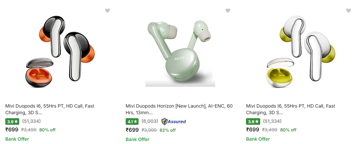Click the first product's 3.9 rating badge
This screenshot has height=144, width=361.
click(x=12, y=121)
